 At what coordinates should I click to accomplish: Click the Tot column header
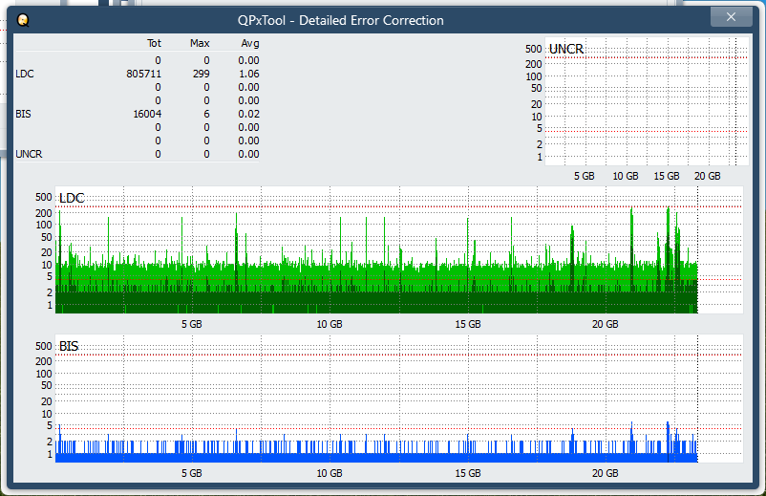tap(154, 44)
